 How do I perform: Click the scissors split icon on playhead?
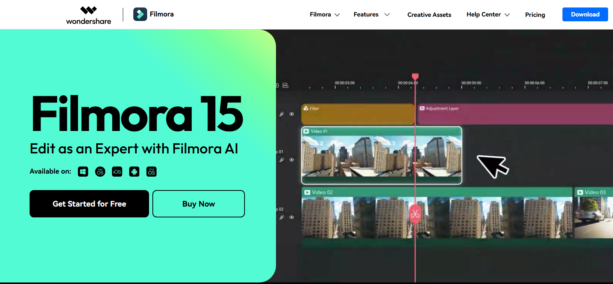pos(415,214)
